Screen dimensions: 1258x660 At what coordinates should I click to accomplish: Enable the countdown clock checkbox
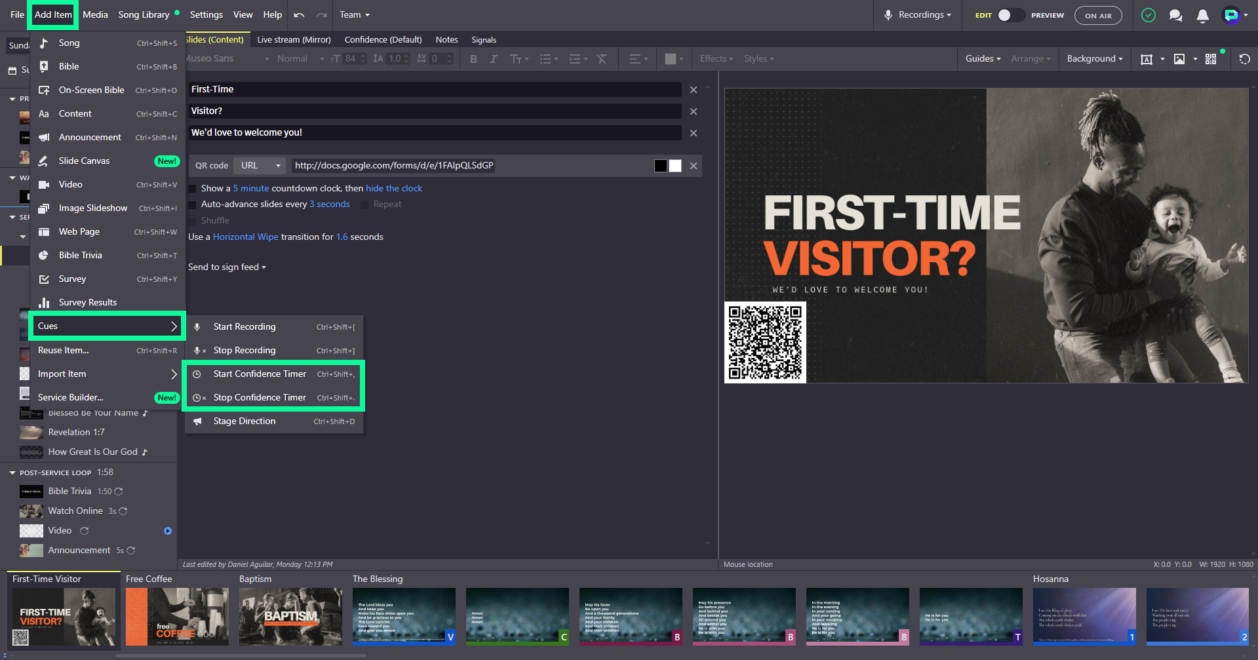click(x=193, y=189)
